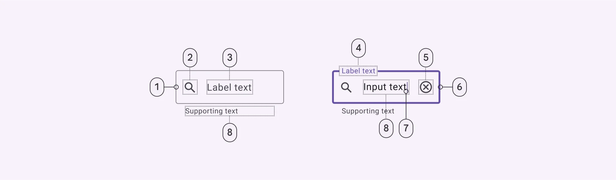Click the 8 badge under the left field

(230, 132)
